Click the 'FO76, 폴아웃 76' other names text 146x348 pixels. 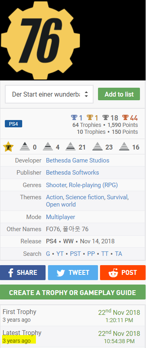click(67, 229)
